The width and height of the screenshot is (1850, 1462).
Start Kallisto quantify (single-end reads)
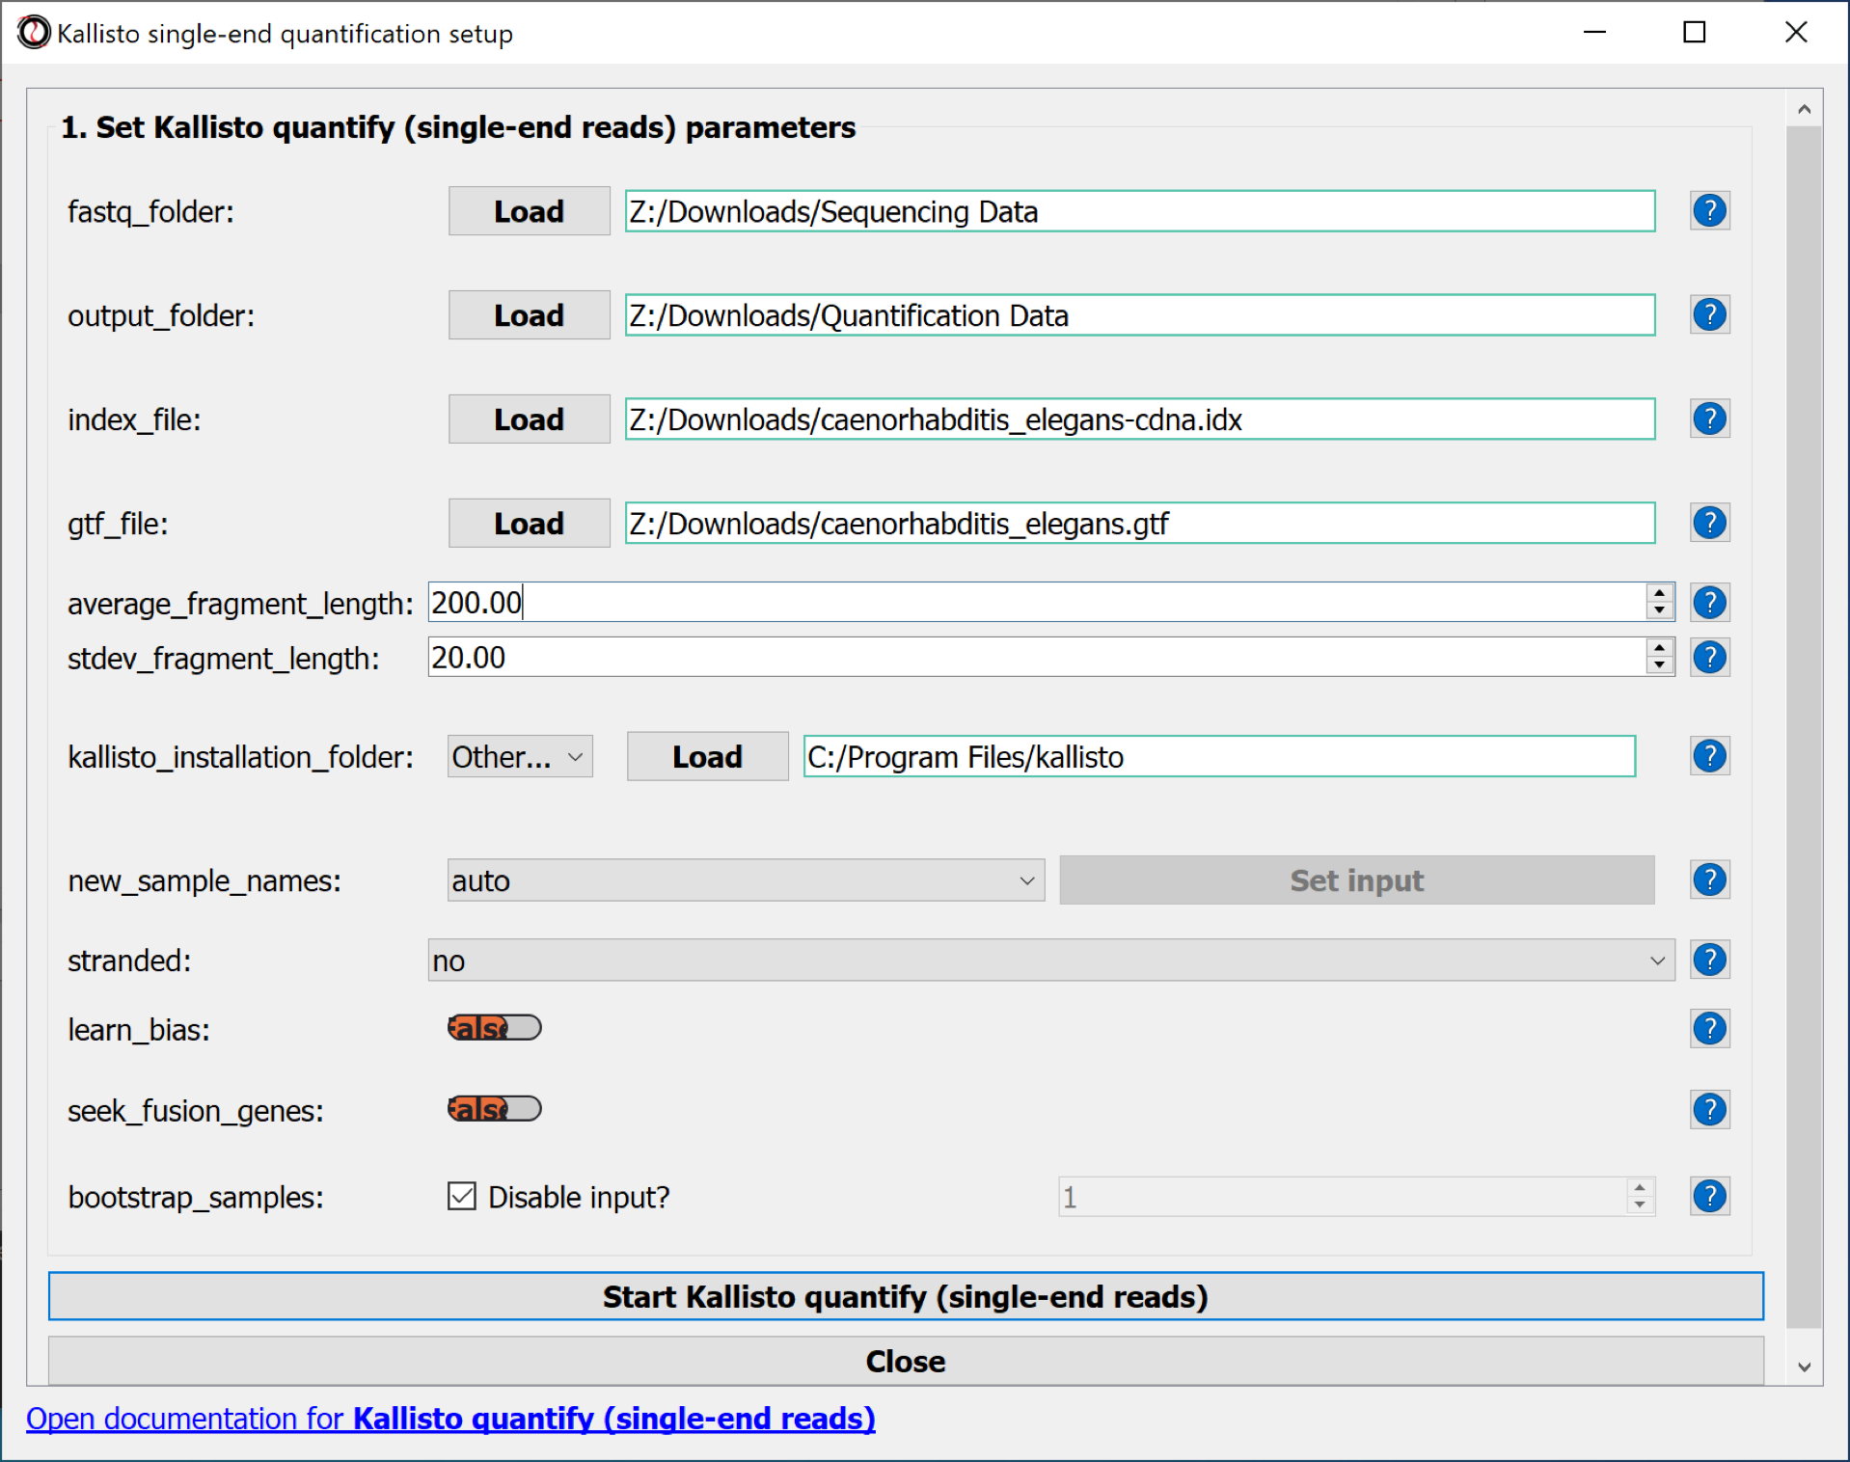pyautogui.click(x=905, y=1297)
